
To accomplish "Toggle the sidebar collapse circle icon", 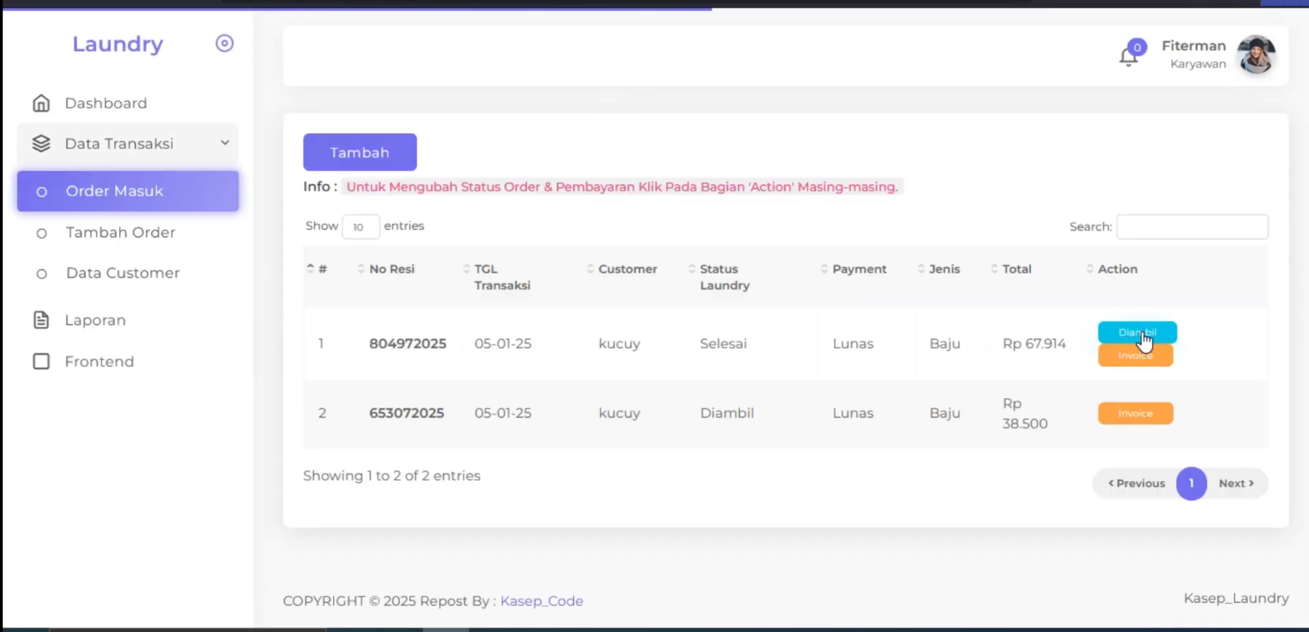I will point(224,44).
